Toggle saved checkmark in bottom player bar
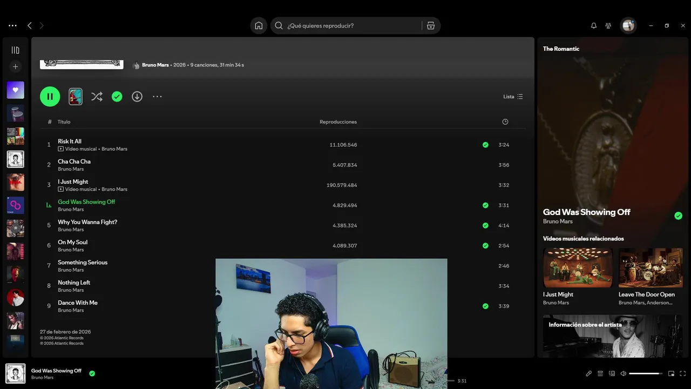691x389 pixels. click(x=92, y=373)
